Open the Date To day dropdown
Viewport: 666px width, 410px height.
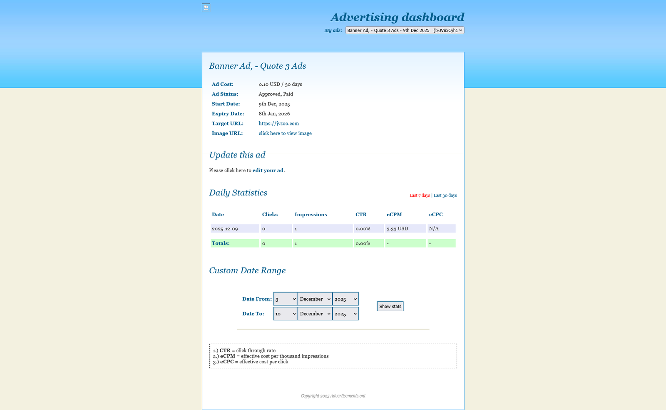coord(285,314)
